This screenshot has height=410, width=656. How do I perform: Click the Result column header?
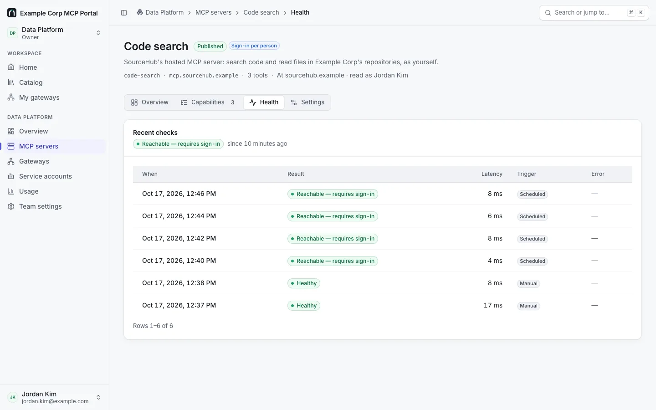(x=296, y=174)
